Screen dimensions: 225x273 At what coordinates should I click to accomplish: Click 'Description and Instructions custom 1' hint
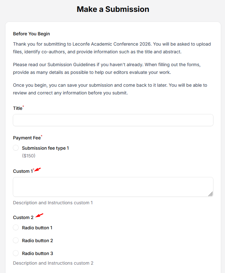tap(53, 203)
